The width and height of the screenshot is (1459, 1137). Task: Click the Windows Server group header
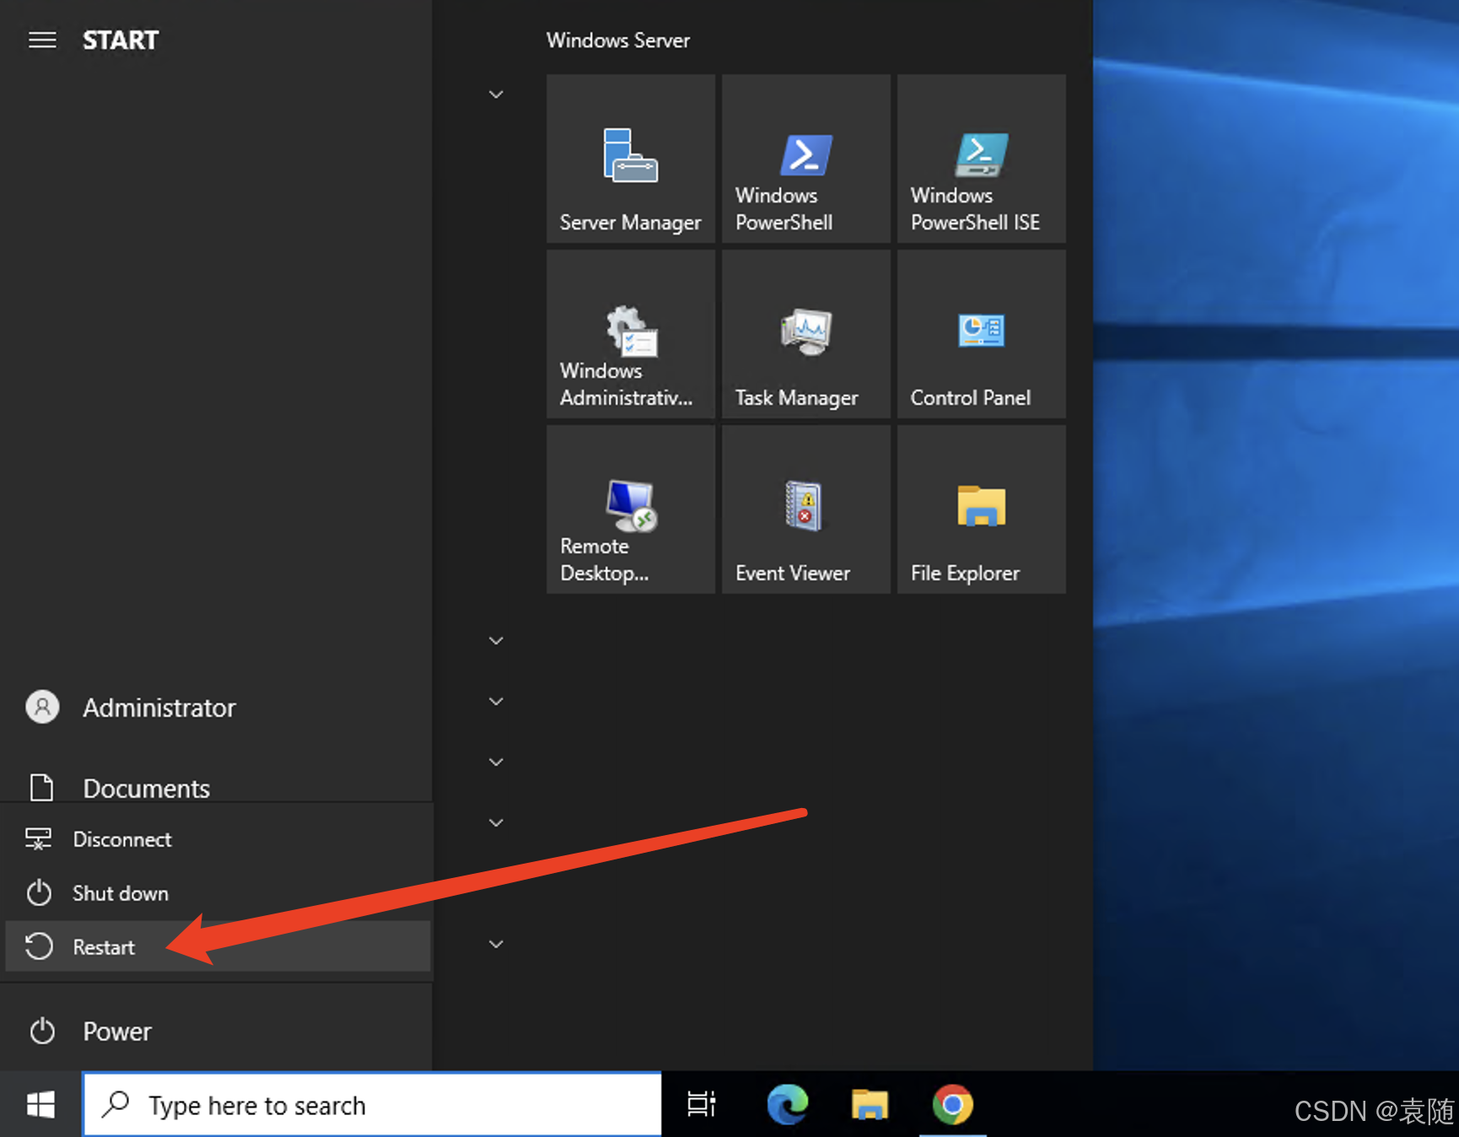tap(618, 40)
